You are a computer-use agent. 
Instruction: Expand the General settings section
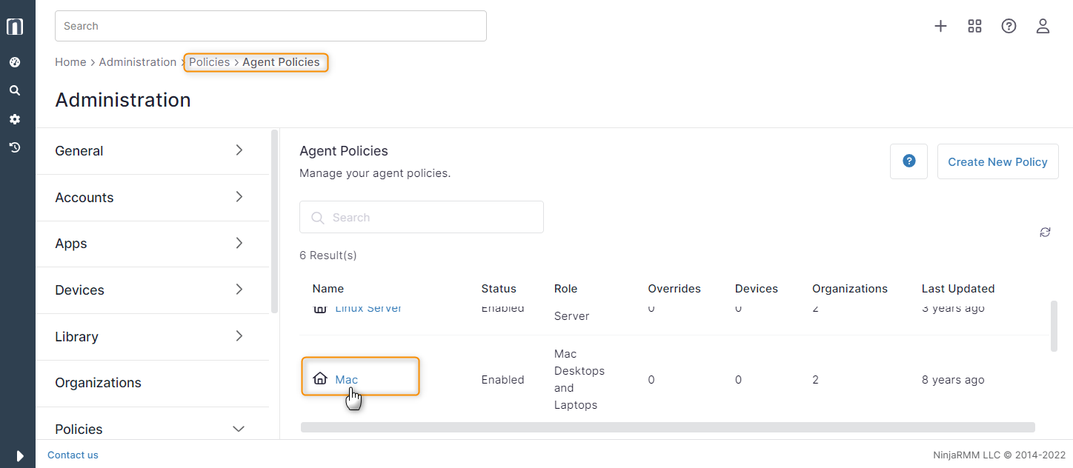152,150
